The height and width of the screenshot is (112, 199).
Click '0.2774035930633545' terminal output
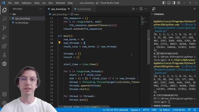166,54
